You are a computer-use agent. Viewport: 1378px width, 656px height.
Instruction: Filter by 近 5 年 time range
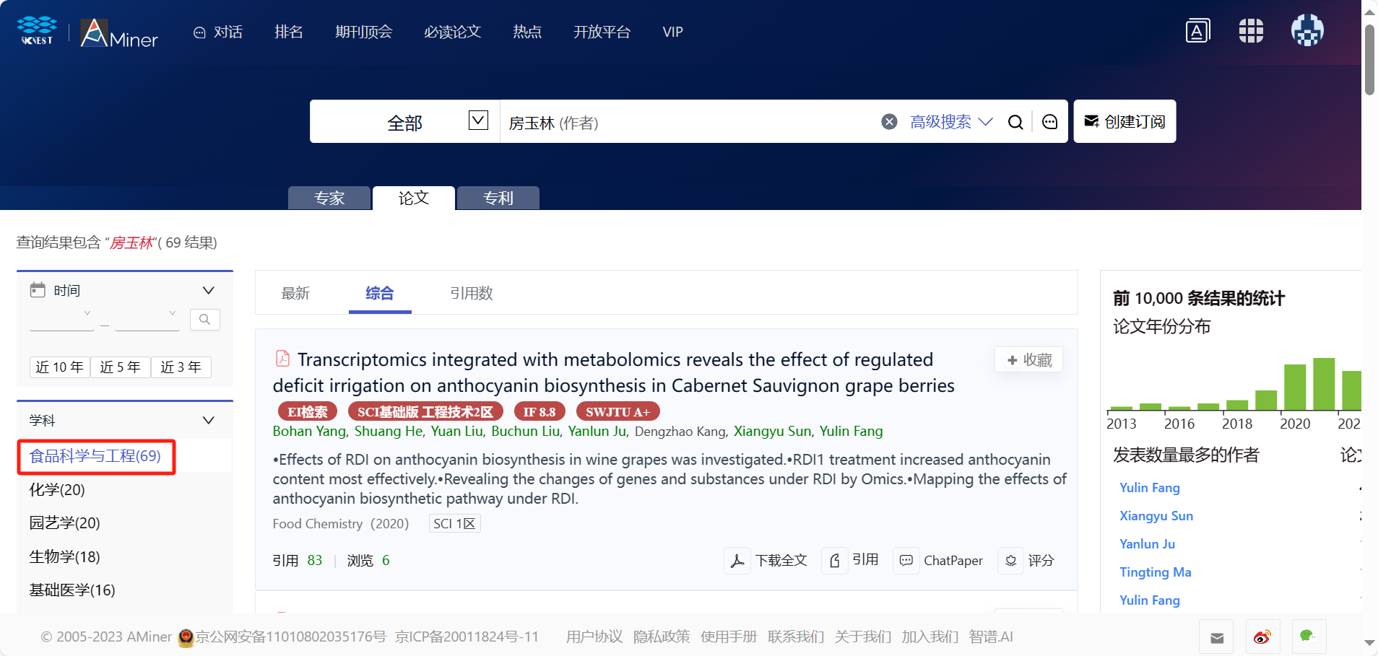pos(120,367)
